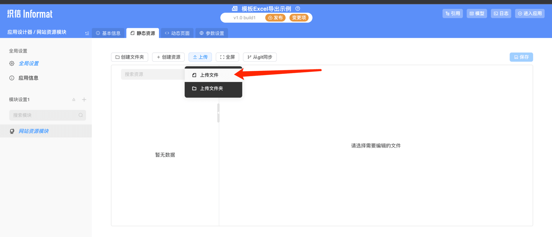Viewport: 552px width, 237px height.
Task: Click the eject-style icon next to 模块设置1
Action: coord(73,100)
